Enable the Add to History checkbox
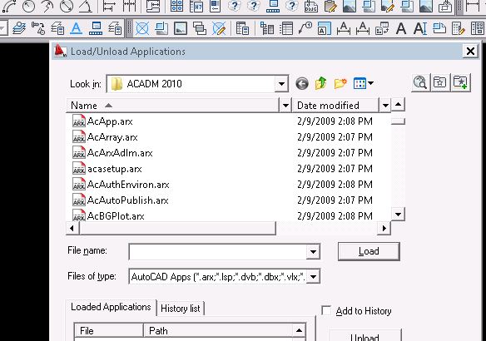The height and width of the screenshot is (341, 486). [326, 310]
